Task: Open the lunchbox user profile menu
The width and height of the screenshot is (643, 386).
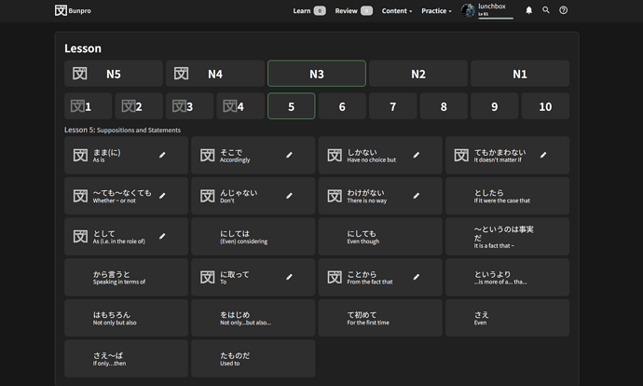Action: click(x=487, y=10)
